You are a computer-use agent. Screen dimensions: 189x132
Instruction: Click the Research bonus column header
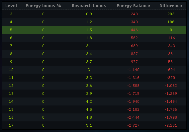(x=89, y=6)
